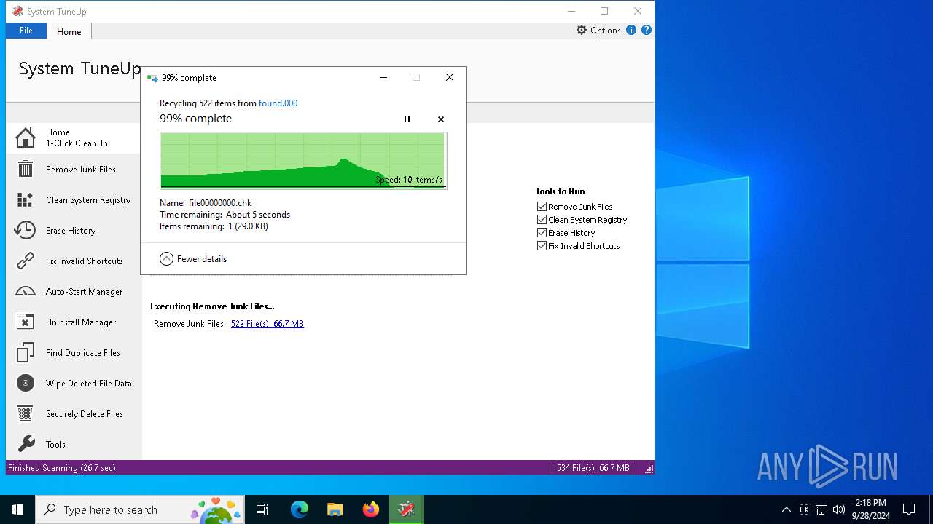
Task: Click the help question mark icon
Action: click(x=647, y=30)
